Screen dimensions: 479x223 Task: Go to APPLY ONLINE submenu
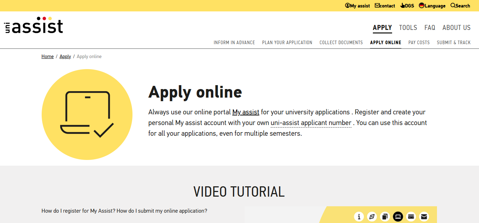click(x=386, y=42)
